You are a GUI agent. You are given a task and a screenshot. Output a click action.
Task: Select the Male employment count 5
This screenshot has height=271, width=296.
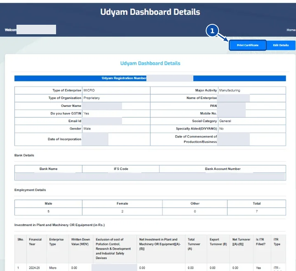click(48, 211)
